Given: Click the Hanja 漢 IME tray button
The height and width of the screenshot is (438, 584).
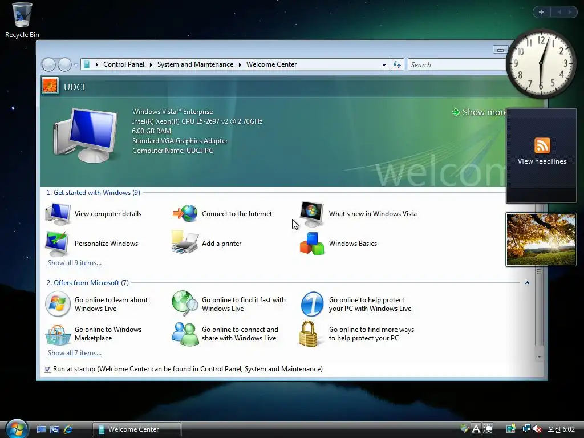Looking at the screenshot, I should tap(488, 429).
